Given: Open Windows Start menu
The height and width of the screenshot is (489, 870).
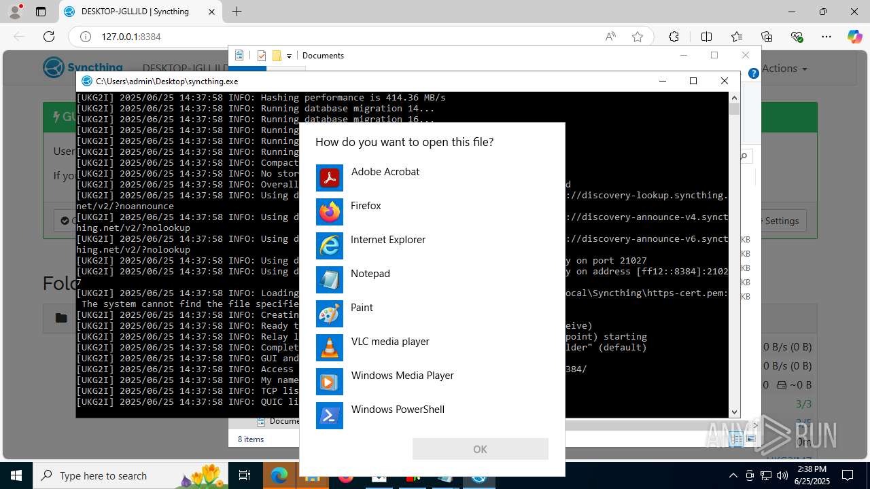Looking at the screenshot, I should point(16,475).
